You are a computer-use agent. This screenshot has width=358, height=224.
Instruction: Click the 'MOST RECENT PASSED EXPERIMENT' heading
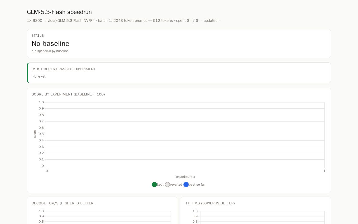64,69
